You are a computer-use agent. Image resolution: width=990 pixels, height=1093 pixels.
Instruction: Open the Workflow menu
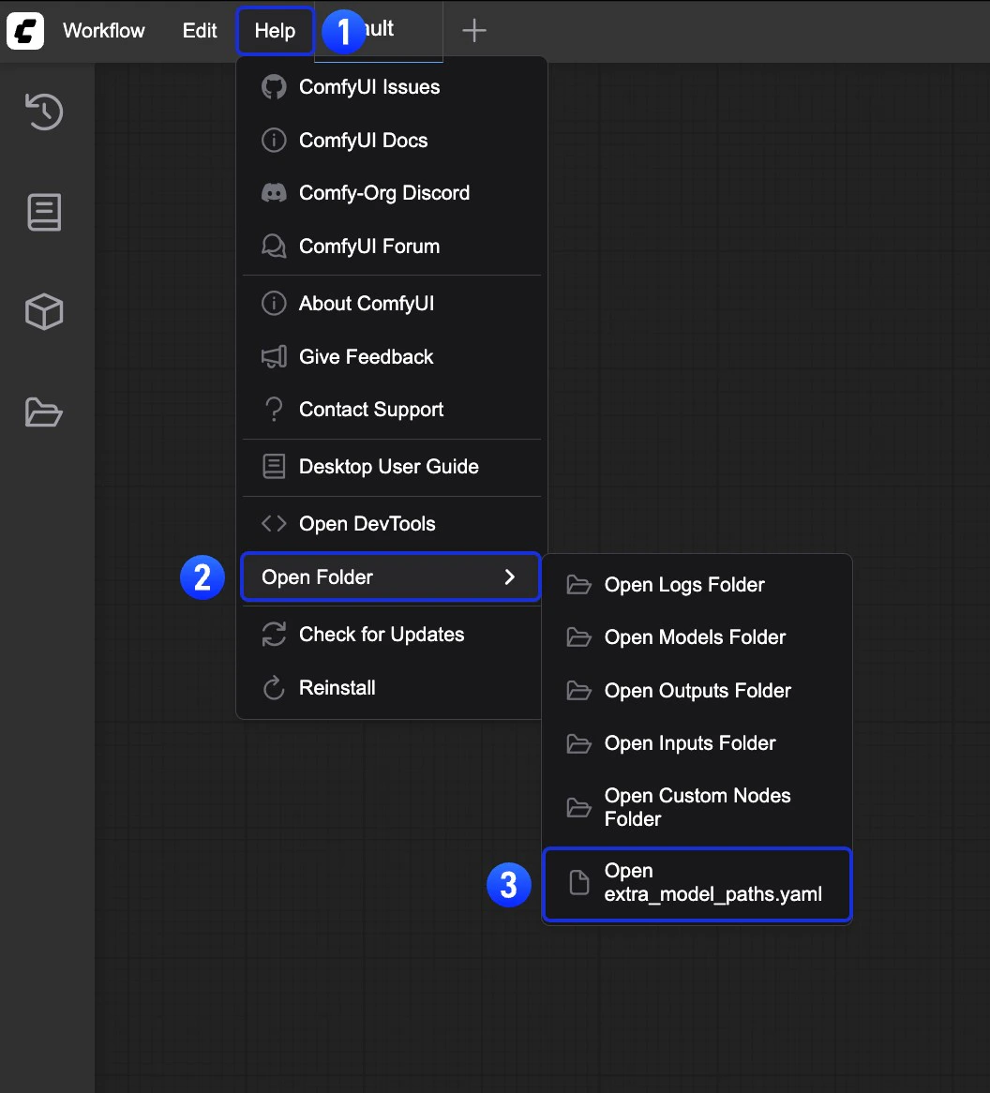click(104, 31)
